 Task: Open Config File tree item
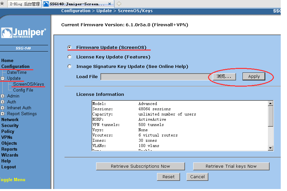point(23,90)
